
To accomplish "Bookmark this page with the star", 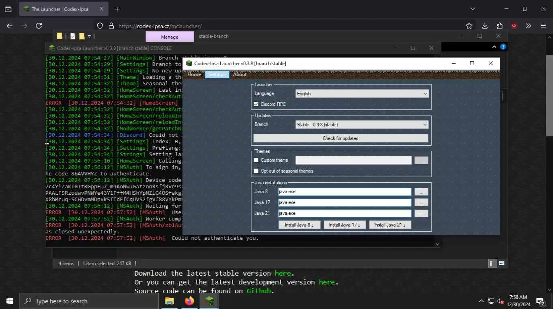I will (469, 26).
